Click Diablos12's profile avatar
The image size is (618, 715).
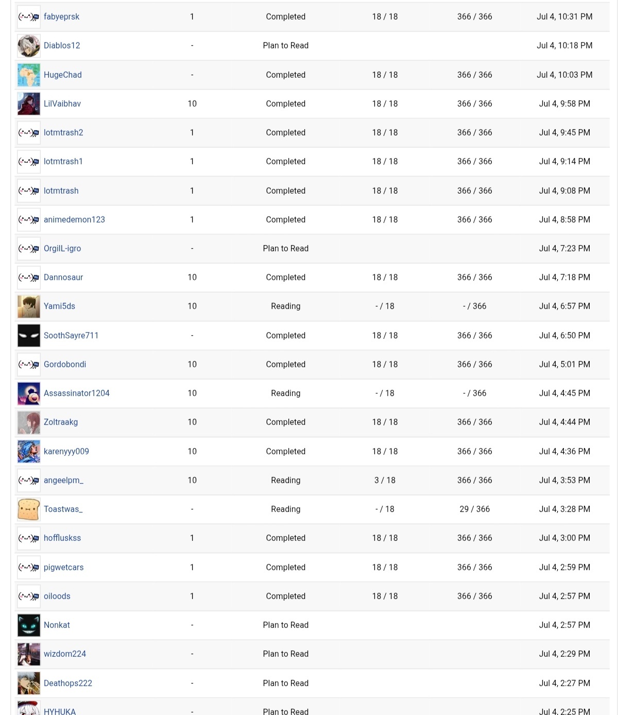(28, 46)
